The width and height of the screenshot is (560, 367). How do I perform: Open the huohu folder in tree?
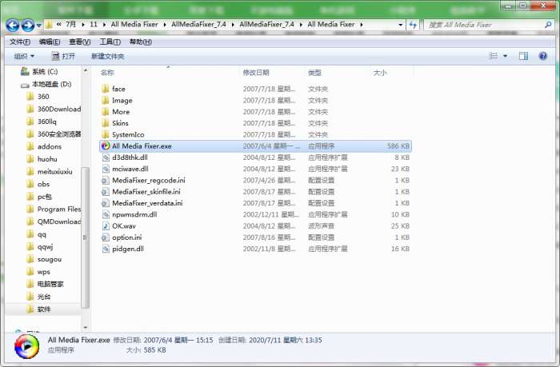coord(42,159)
